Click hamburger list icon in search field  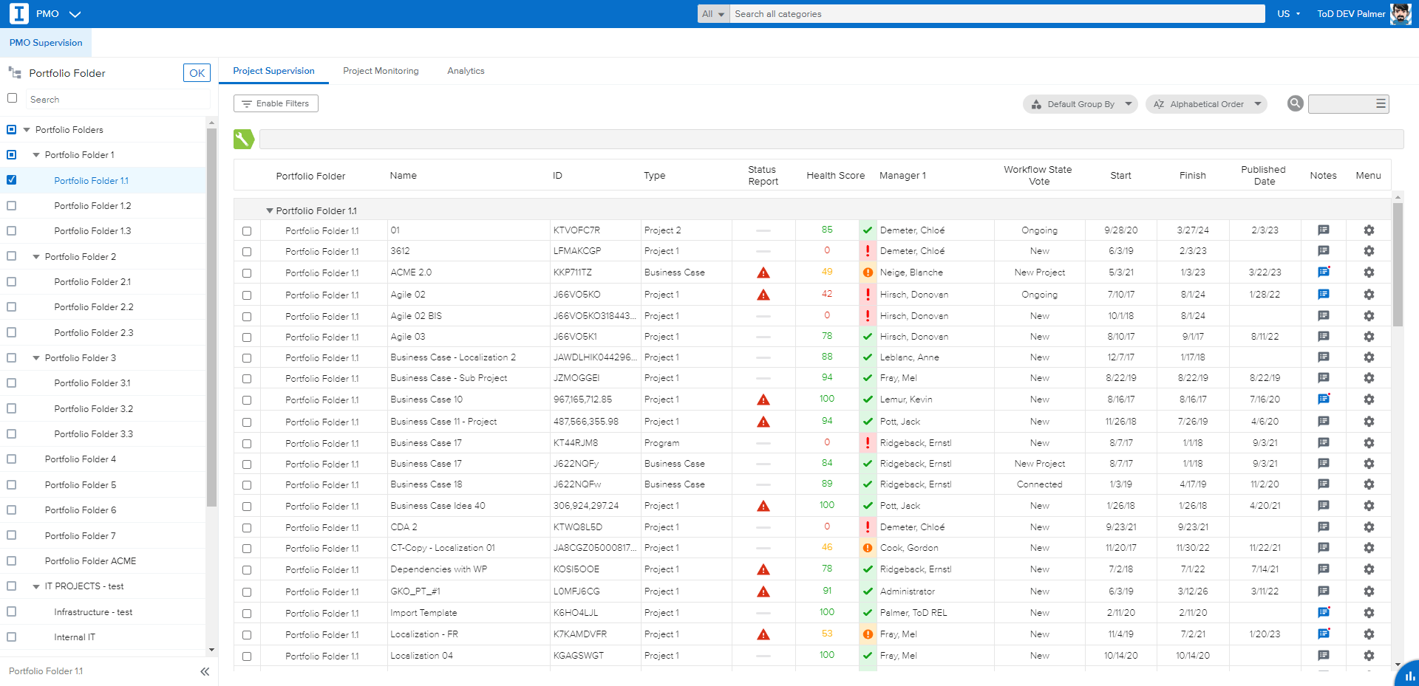[x=1380, y=104]
